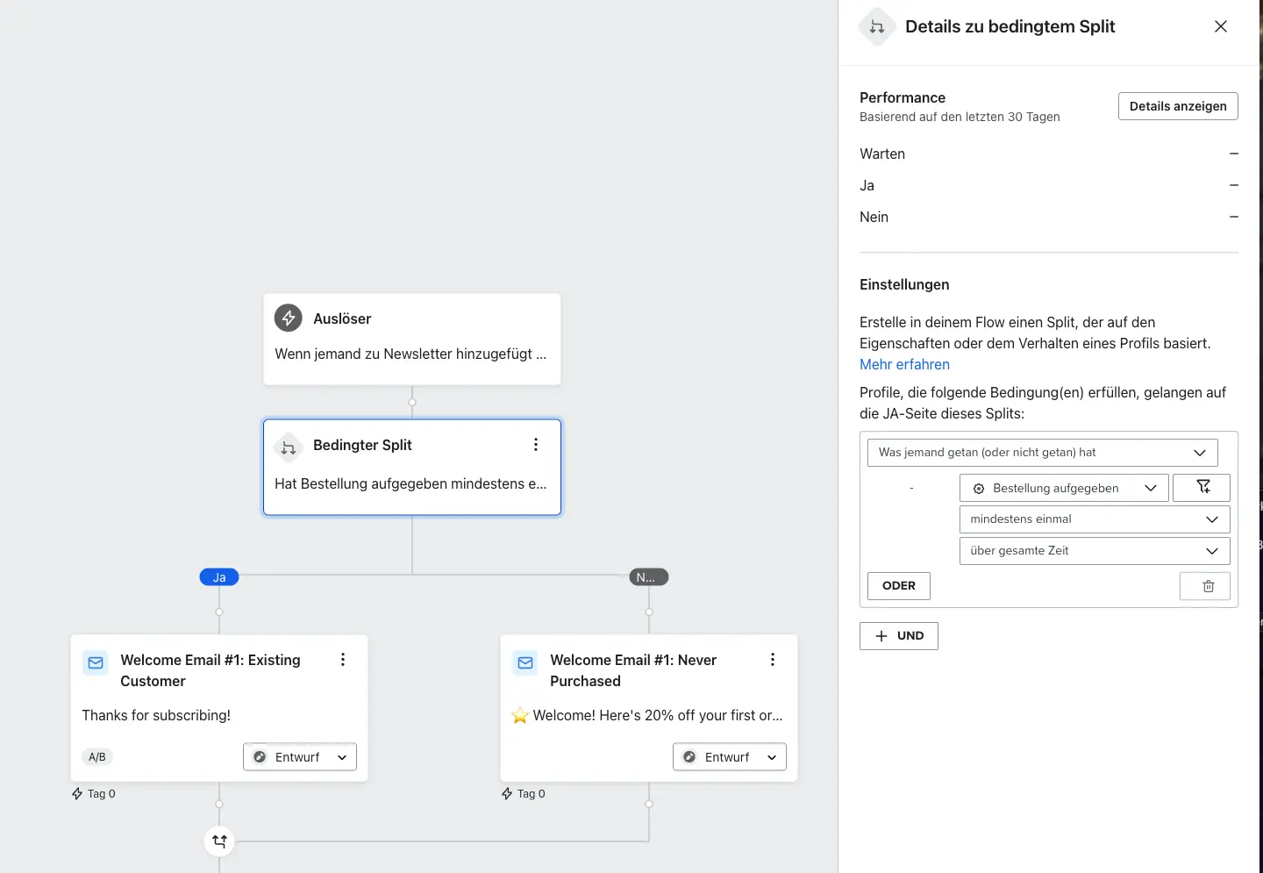Click the Tag 0 lightning icon under Existing Customer email
Viewport: 1263px width, 873px height.
tap(76, 793)
